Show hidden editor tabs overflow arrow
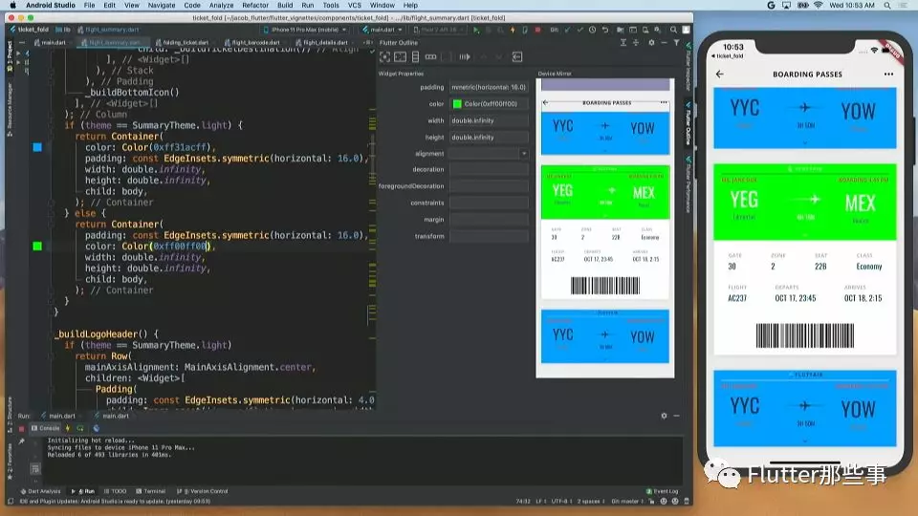The height and width of the screenshot is (516, 918). 367,43
